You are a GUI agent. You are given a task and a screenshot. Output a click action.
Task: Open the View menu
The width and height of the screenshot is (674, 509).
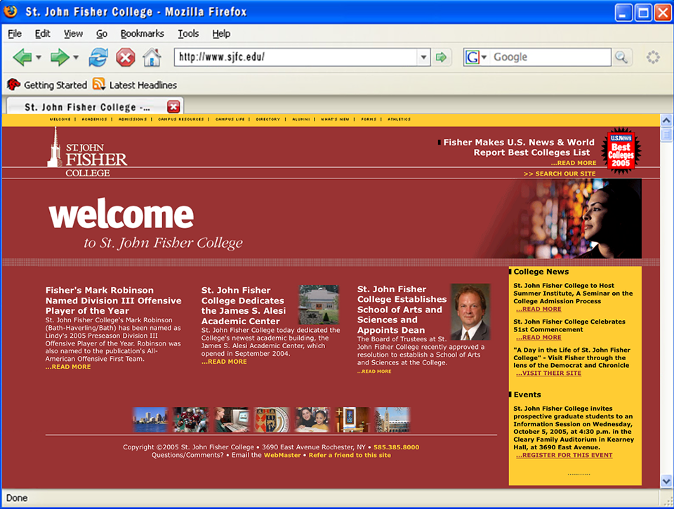click(73, 34)
